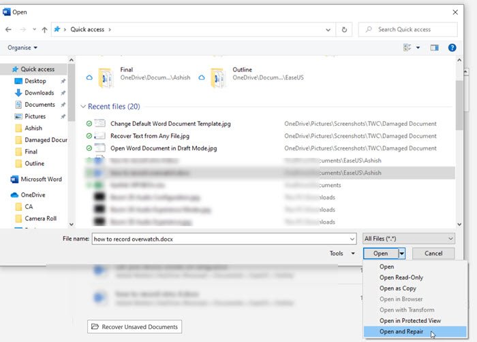Select Recover Text from Any File.jpg

coord(150,136)
